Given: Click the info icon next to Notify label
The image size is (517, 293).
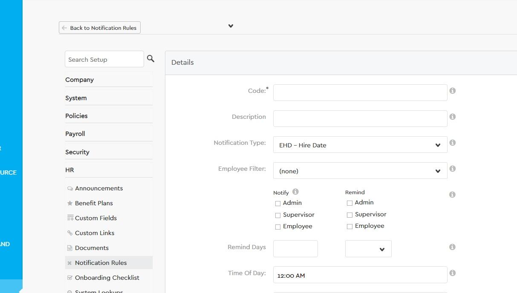Looking at the screenshot, I should [x=295, y=192].
